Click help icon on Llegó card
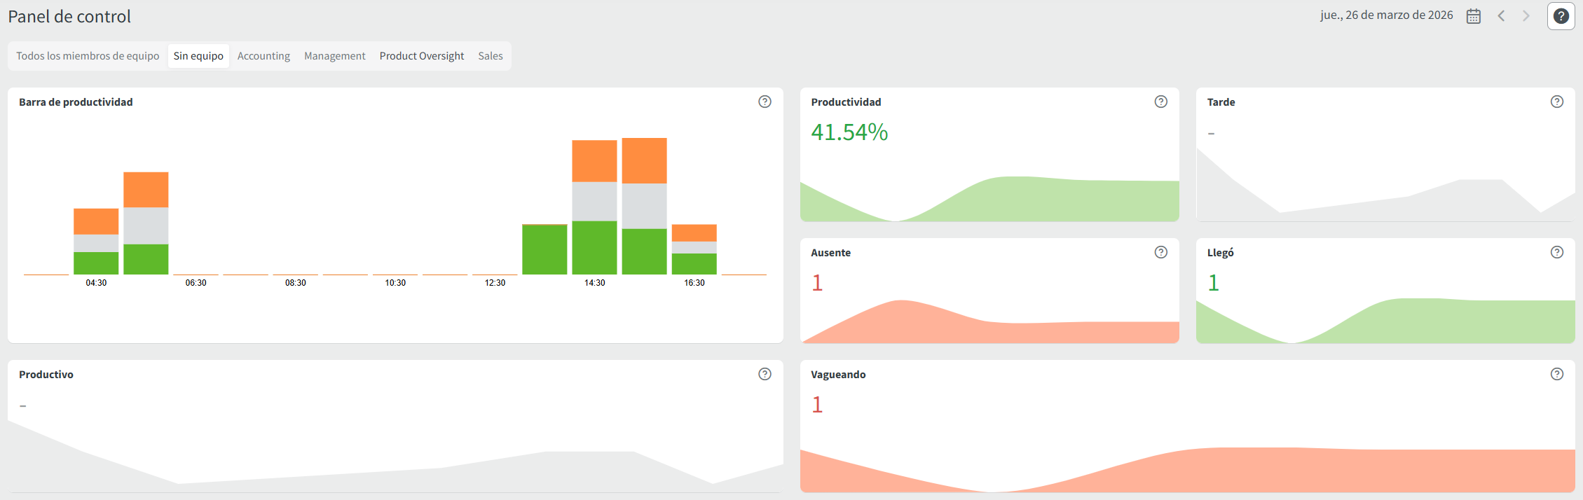The width and height of the screenshot is (1583, 500). 1556,252
